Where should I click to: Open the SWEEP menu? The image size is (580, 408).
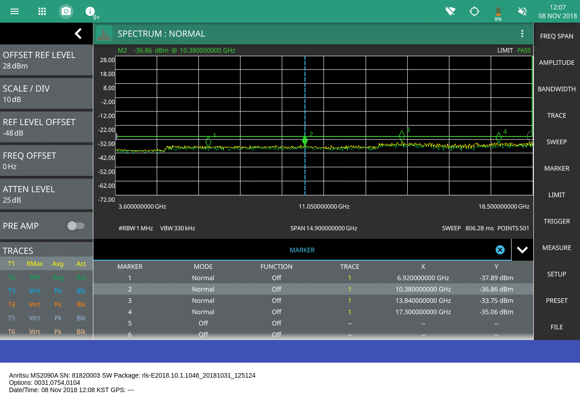coord(557,142)
